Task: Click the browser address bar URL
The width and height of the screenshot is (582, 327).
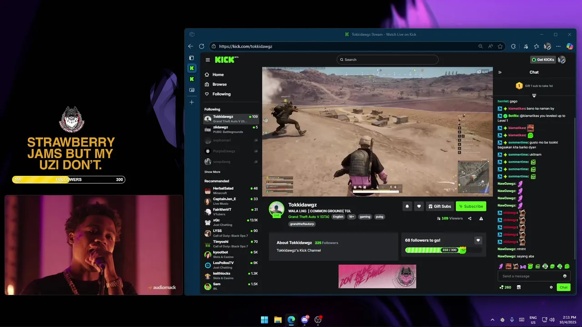Action: pyautogui.click(x=246, y=46)
